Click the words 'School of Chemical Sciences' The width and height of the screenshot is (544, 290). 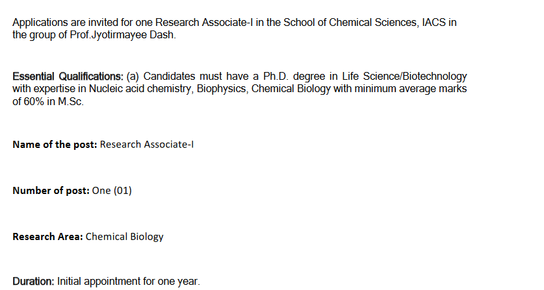pos(350,23)
